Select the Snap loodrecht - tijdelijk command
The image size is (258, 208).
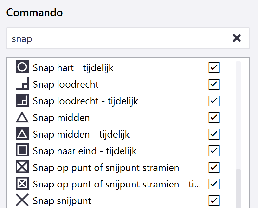click(x=85, y=101)
